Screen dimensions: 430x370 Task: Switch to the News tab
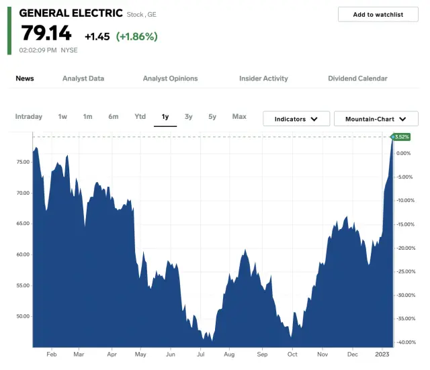tap(25, 79)
